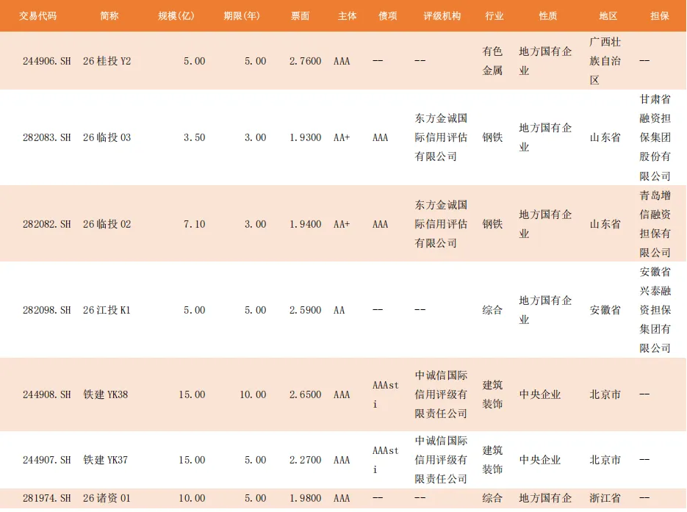687x512 pixels.
Task: Click 青岛增信融资担保有限公司 guarantor cell
Action: [x=655, y=224]
